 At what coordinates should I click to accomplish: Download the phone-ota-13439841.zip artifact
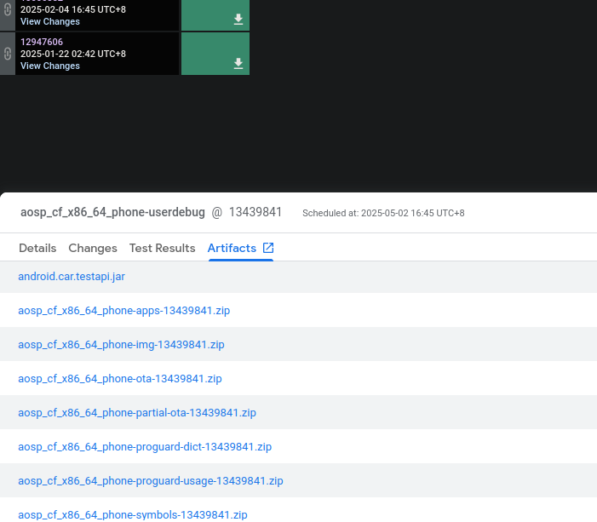point(119,379)
